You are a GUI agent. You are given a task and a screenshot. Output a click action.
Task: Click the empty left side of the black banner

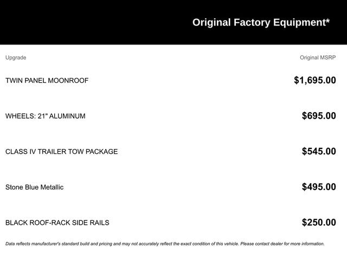pyautogui.click(x=81, y=22)
